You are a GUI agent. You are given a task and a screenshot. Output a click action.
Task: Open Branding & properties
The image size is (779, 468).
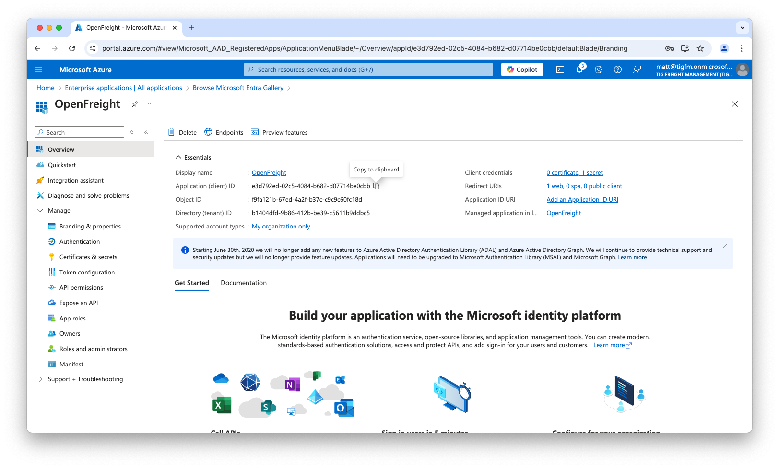click(91, 226)
